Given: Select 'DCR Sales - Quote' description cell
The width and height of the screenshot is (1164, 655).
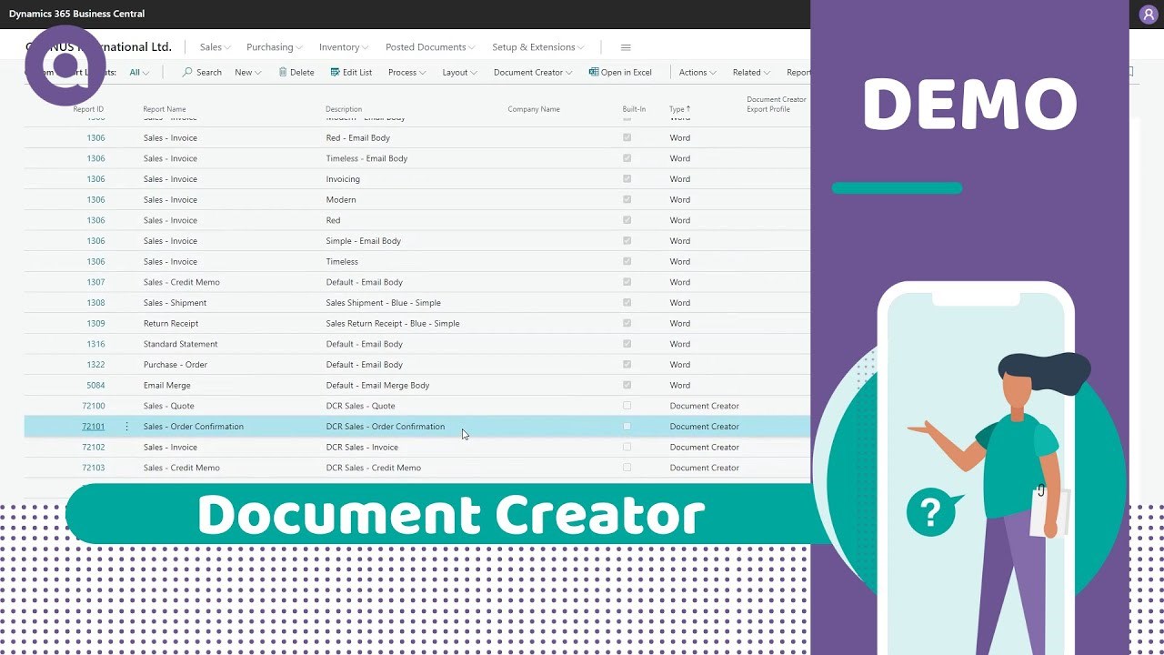Looking at the screenshot, I should [x=361, y=406].
